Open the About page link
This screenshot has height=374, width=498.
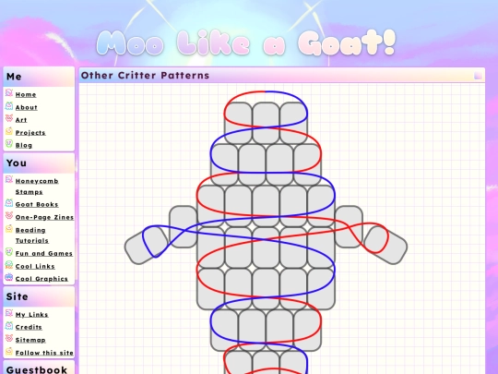[27, 107]
